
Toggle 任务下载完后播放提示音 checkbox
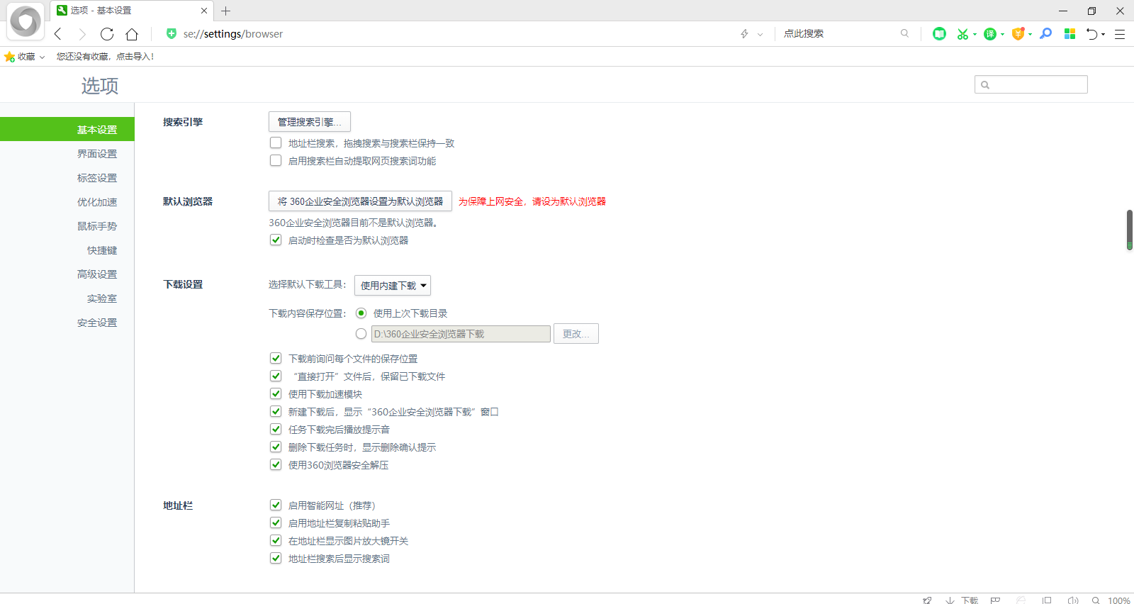click(x=276, y=429)
